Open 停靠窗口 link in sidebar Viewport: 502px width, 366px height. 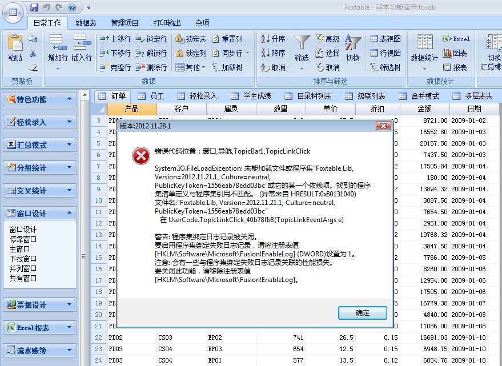tap(23, 239)
